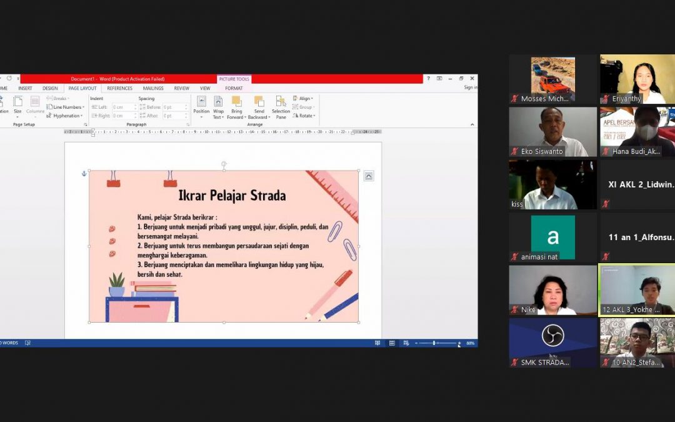Viewport: 675px width, 422px height.
Task: Click the Word Help question mark icon
Action: (x=428, y=79)
